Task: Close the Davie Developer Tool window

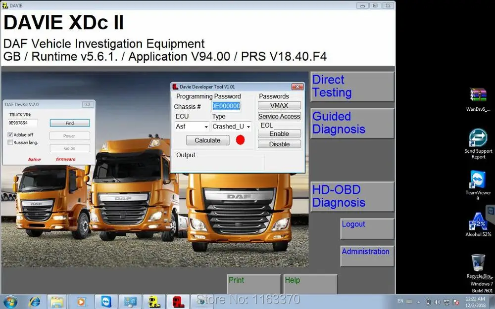Action: [297, 87]
